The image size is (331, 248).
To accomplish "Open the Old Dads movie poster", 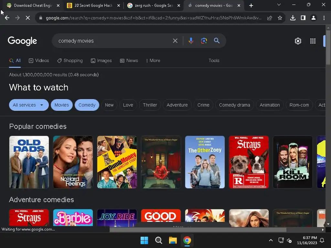I will 29,162.
